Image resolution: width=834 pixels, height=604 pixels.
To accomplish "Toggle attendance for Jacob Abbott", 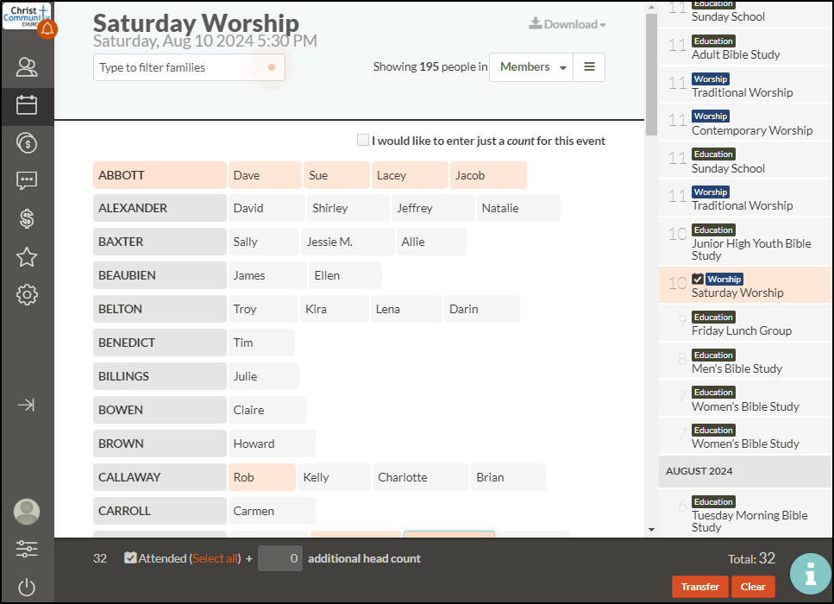I will pyautogui.click(x=488, y=175).
